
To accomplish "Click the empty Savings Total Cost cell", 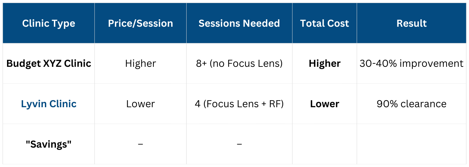I will [324, 144].
